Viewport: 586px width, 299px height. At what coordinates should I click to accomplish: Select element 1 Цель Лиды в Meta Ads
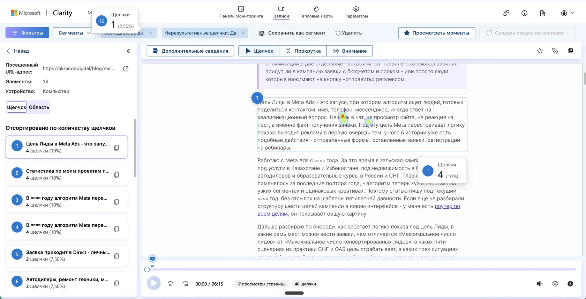point(67,147)
